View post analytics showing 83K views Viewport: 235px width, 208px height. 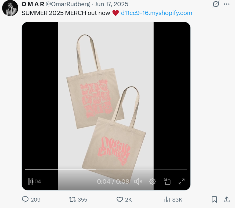[173, 199]
